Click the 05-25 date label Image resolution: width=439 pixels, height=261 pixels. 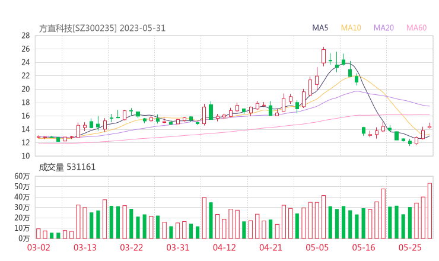click(x=410, y=247)
